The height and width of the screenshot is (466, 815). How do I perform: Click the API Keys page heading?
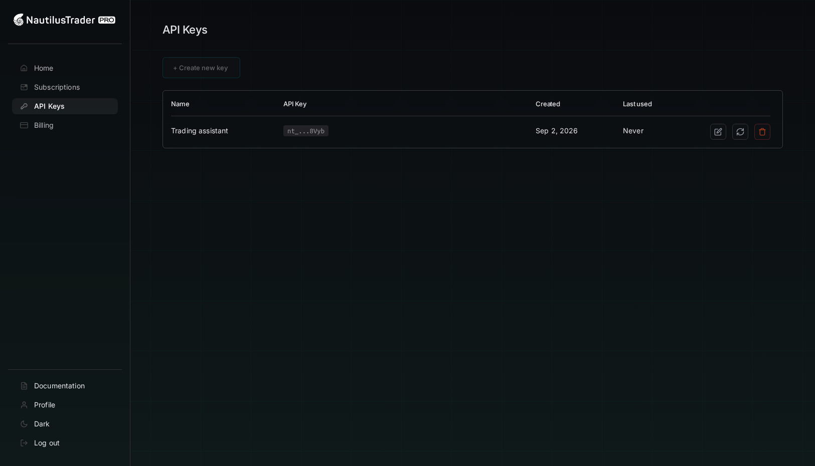185,30
